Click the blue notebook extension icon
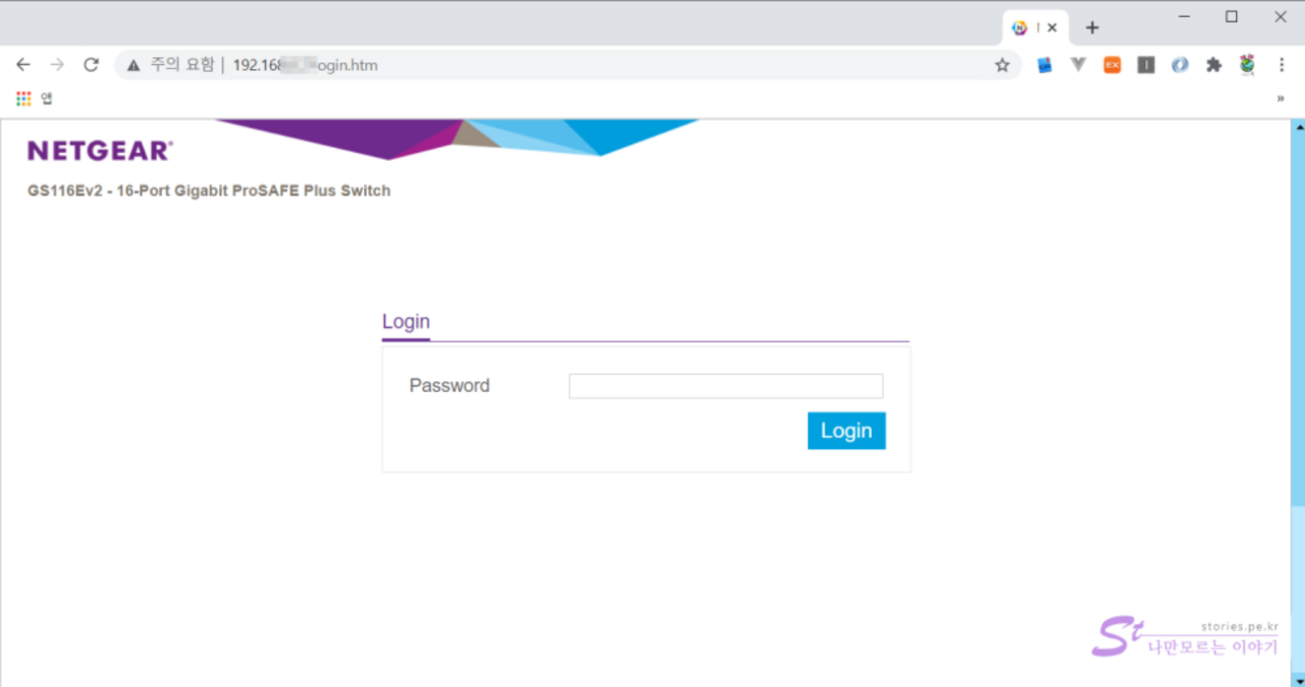The width and height of the screenshot is (1305, 687). coord(1045,65)
